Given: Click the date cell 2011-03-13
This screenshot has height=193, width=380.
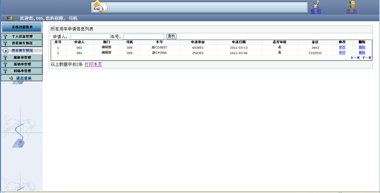Looking at the screenshot, I should 239,48.
